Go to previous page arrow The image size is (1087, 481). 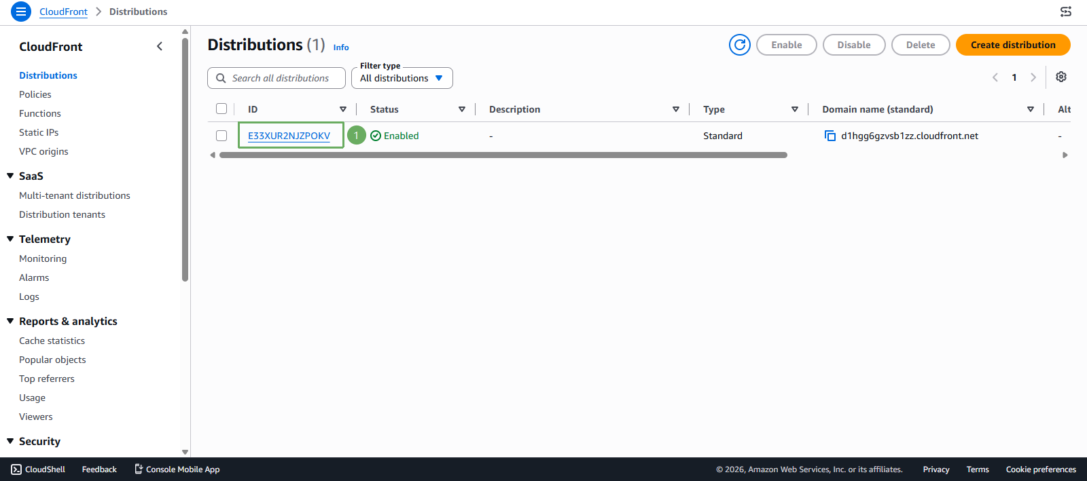(x=995, y=77)
